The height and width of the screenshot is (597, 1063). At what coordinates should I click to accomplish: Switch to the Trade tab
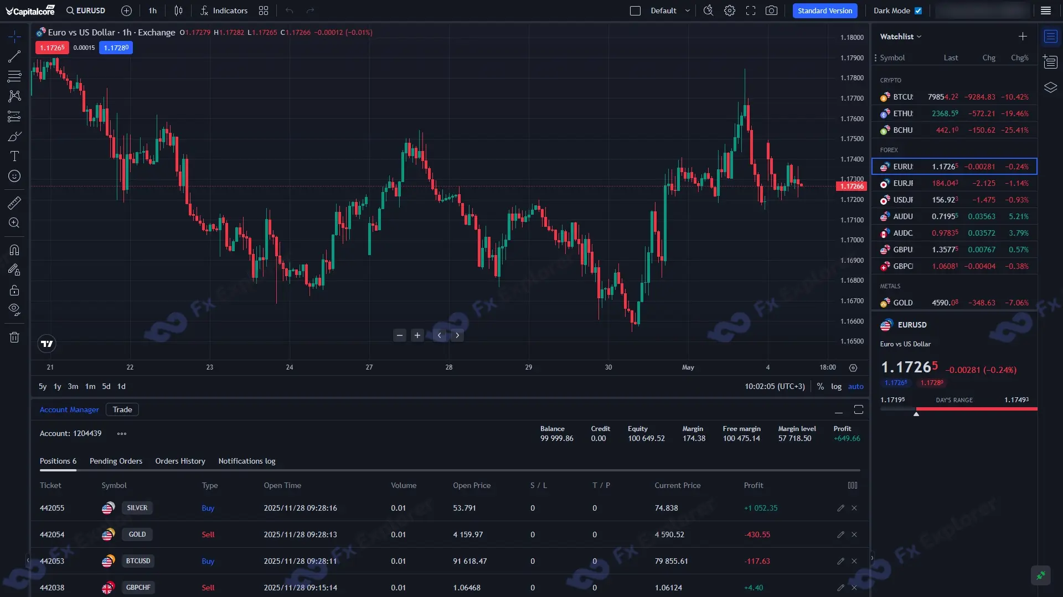tap(122, 409)
